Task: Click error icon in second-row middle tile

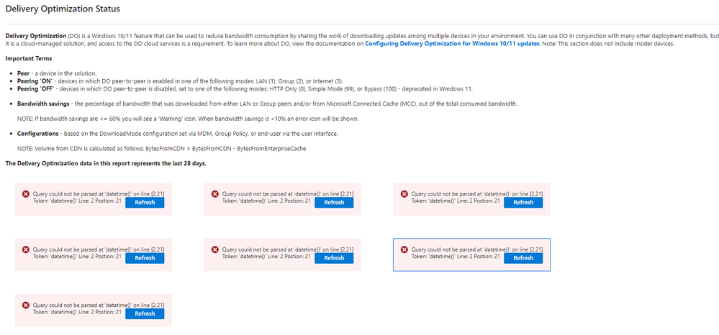Action: pos(214,249)
